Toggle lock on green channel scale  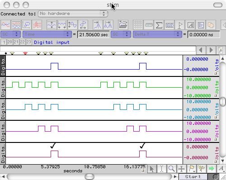click(x=216, y=95)
